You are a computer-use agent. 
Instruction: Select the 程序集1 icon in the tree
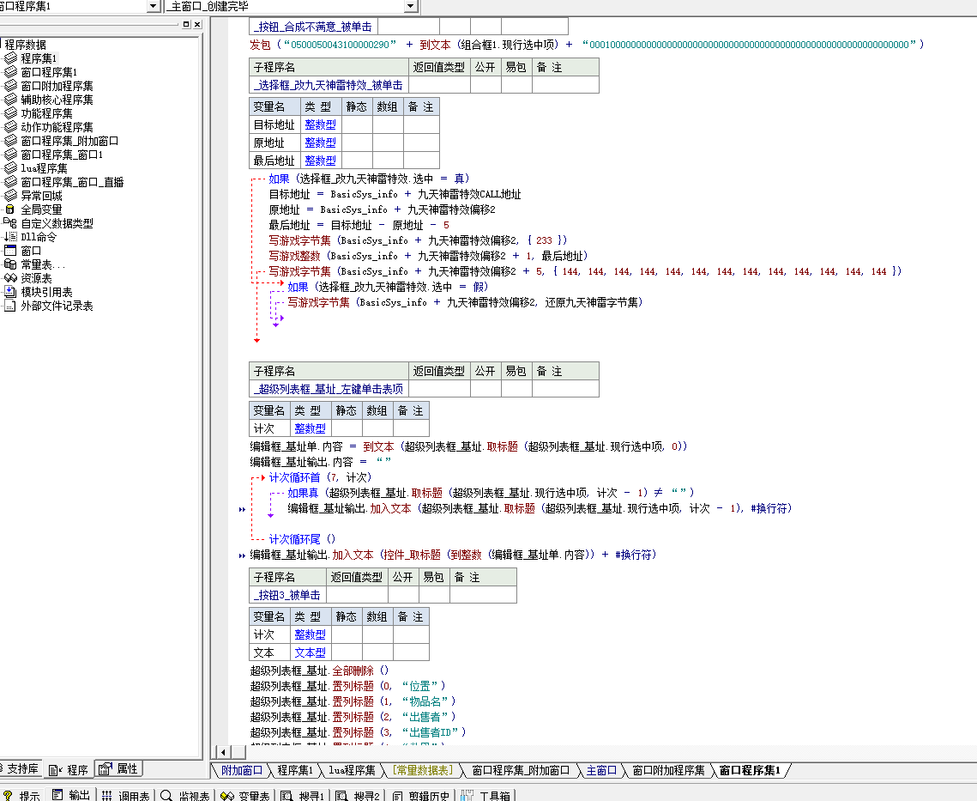click(x=10, y=58)
